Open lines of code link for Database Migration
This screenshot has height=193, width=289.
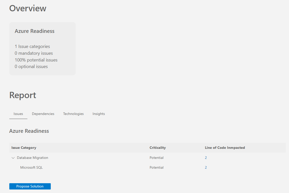(206, 158)
